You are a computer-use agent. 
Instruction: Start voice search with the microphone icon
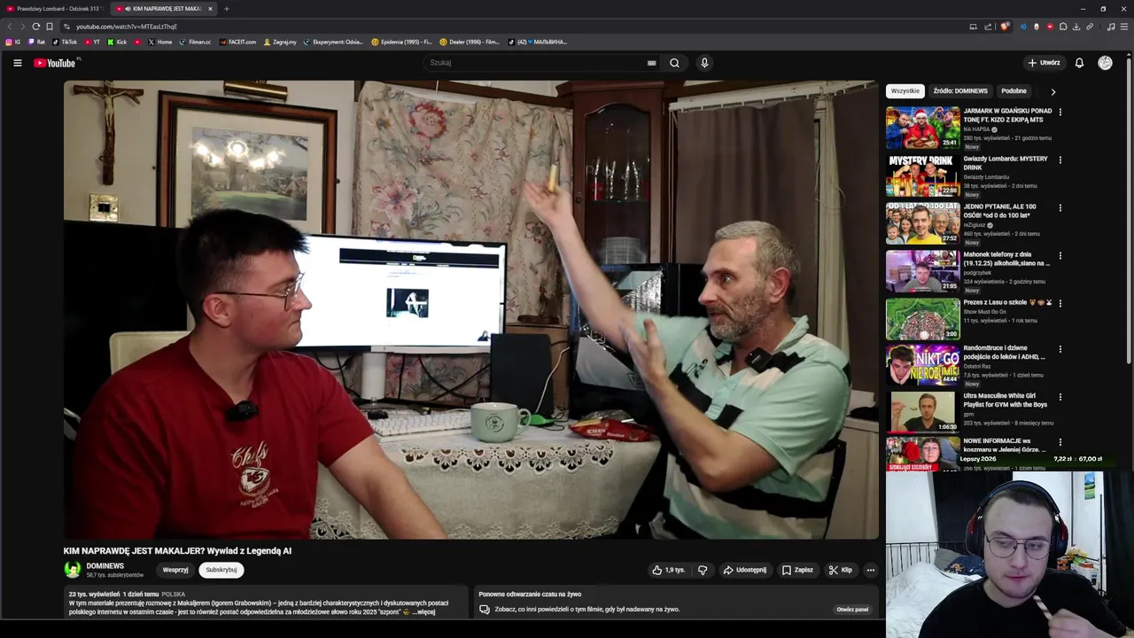click(x=704, y=63)
